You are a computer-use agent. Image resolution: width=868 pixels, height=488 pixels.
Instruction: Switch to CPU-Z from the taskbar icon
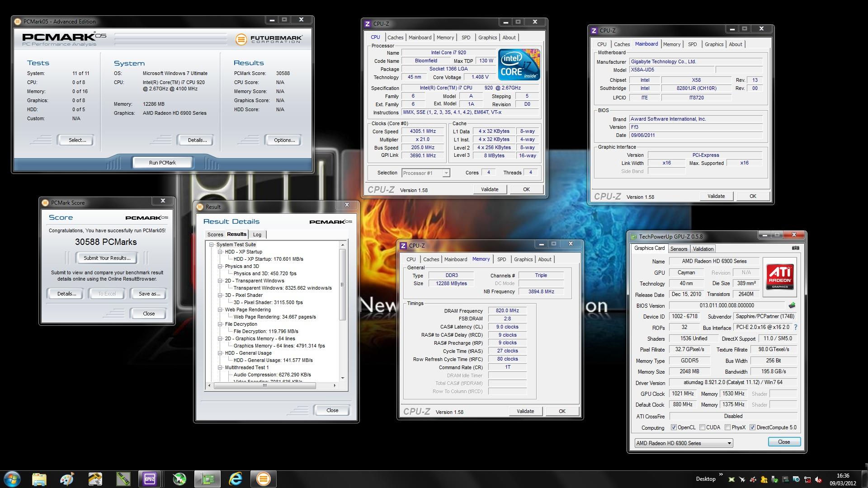click(150, 479)
